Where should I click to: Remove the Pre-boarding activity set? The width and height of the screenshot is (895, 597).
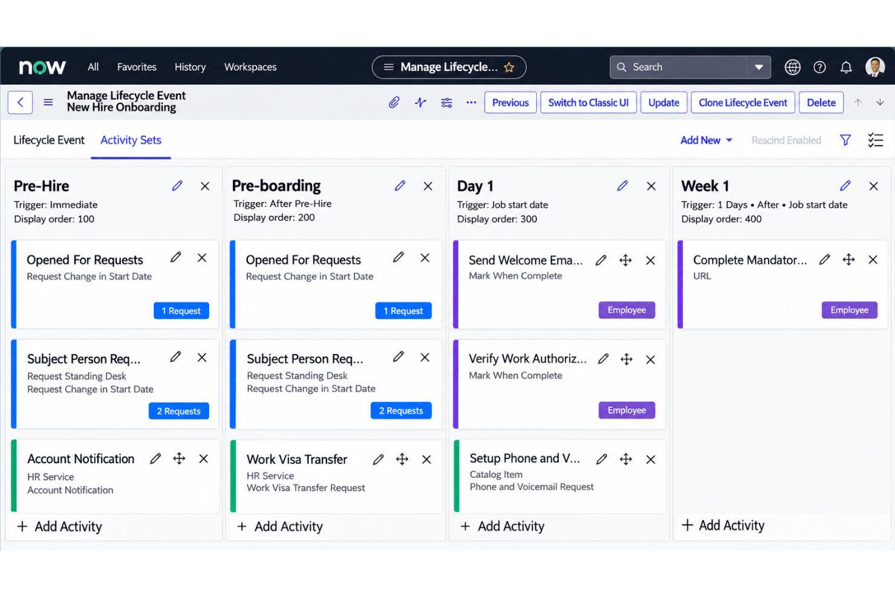428,186
